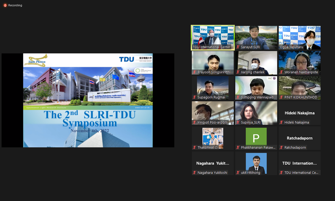
Task: Click the red Recording indicator icon
Action: click(5, 5)
